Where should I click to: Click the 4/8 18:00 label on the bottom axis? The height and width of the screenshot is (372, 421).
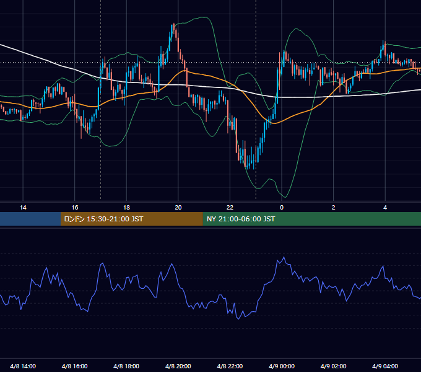126,366
